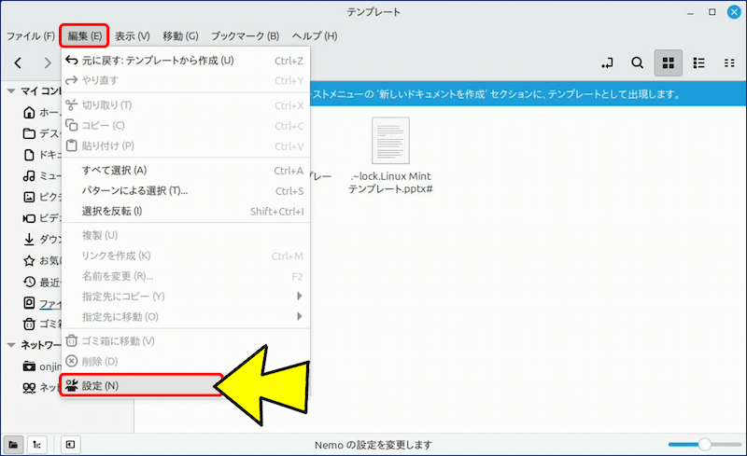Click the ゴミ箱に移動 (V) entry
Viewport: 747px width, 456px height.
[x=186, y=340]
